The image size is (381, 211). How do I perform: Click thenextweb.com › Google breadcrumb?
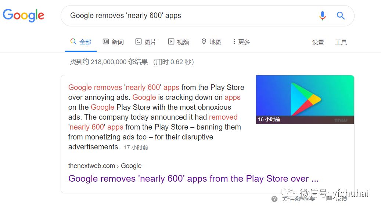click(x=105, y=166)
